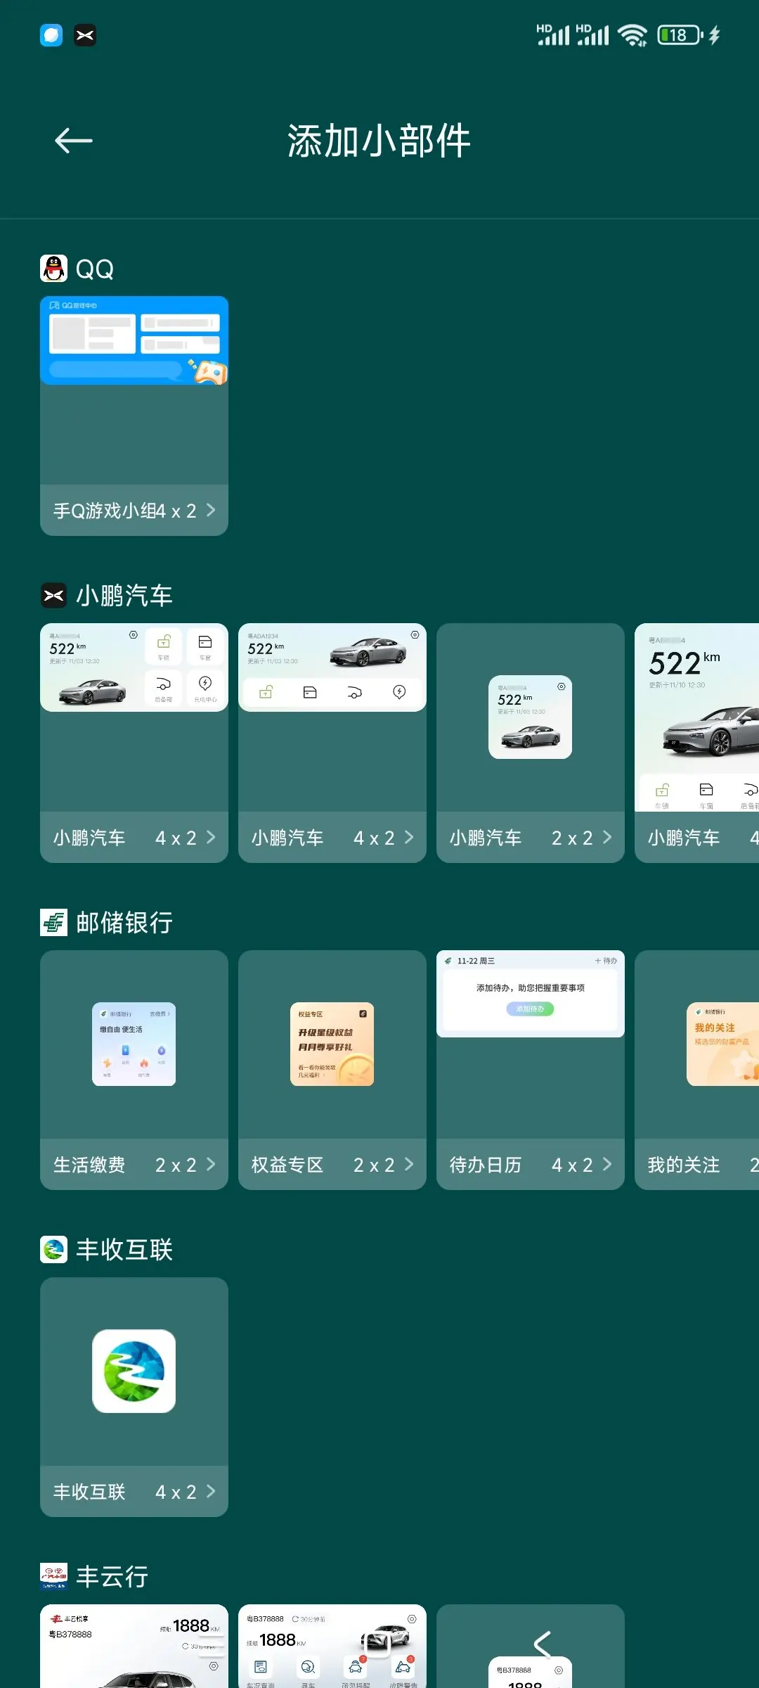Tap the battery level indicator

coord(680,35)
